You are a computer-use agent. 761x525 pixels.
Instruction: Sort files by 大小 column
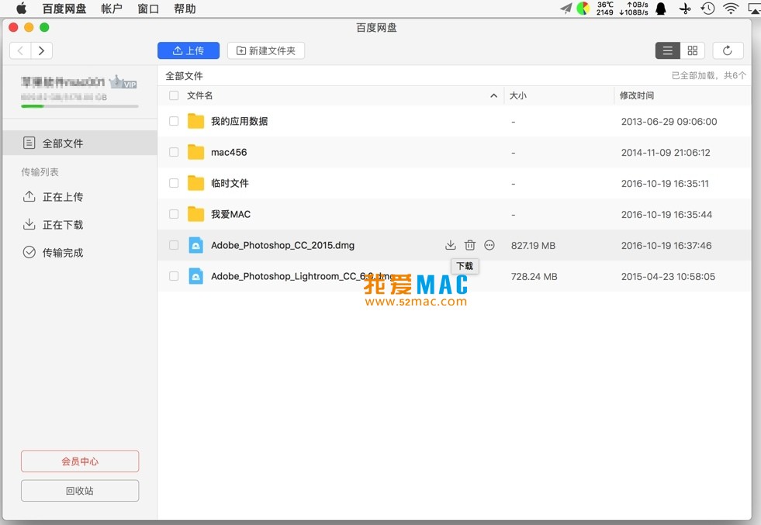tap(517, 95)
